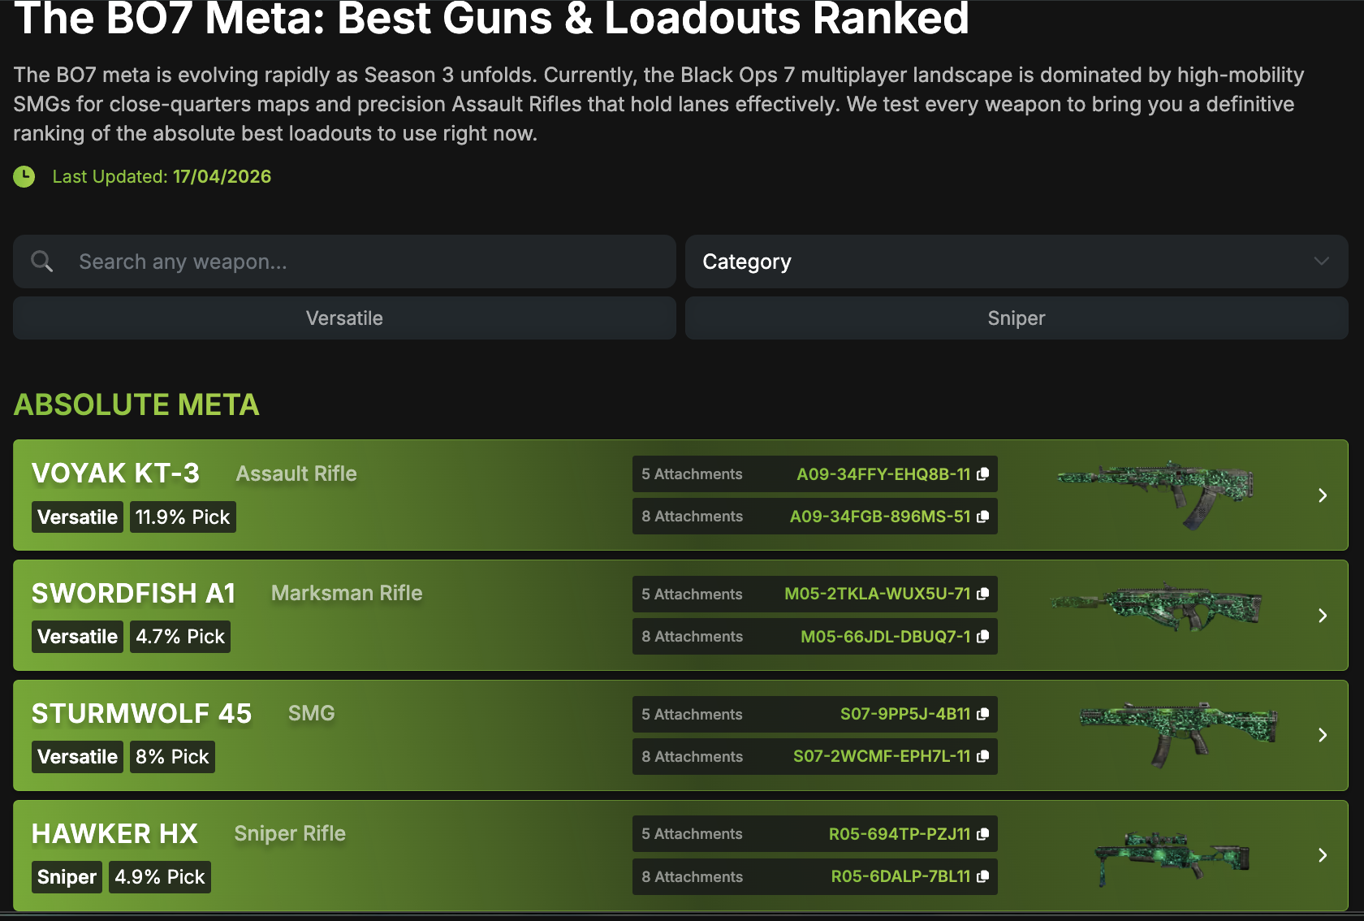Copy the A09-34FGB-896MS-51 build code
This screenshot has height=921, width=1364.
point(982,517)
